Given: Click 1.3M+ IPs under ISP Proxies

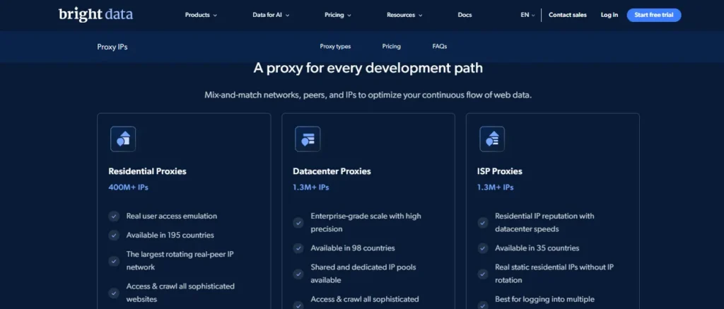Looking at the screenshot, I should [x=495, y=187].
